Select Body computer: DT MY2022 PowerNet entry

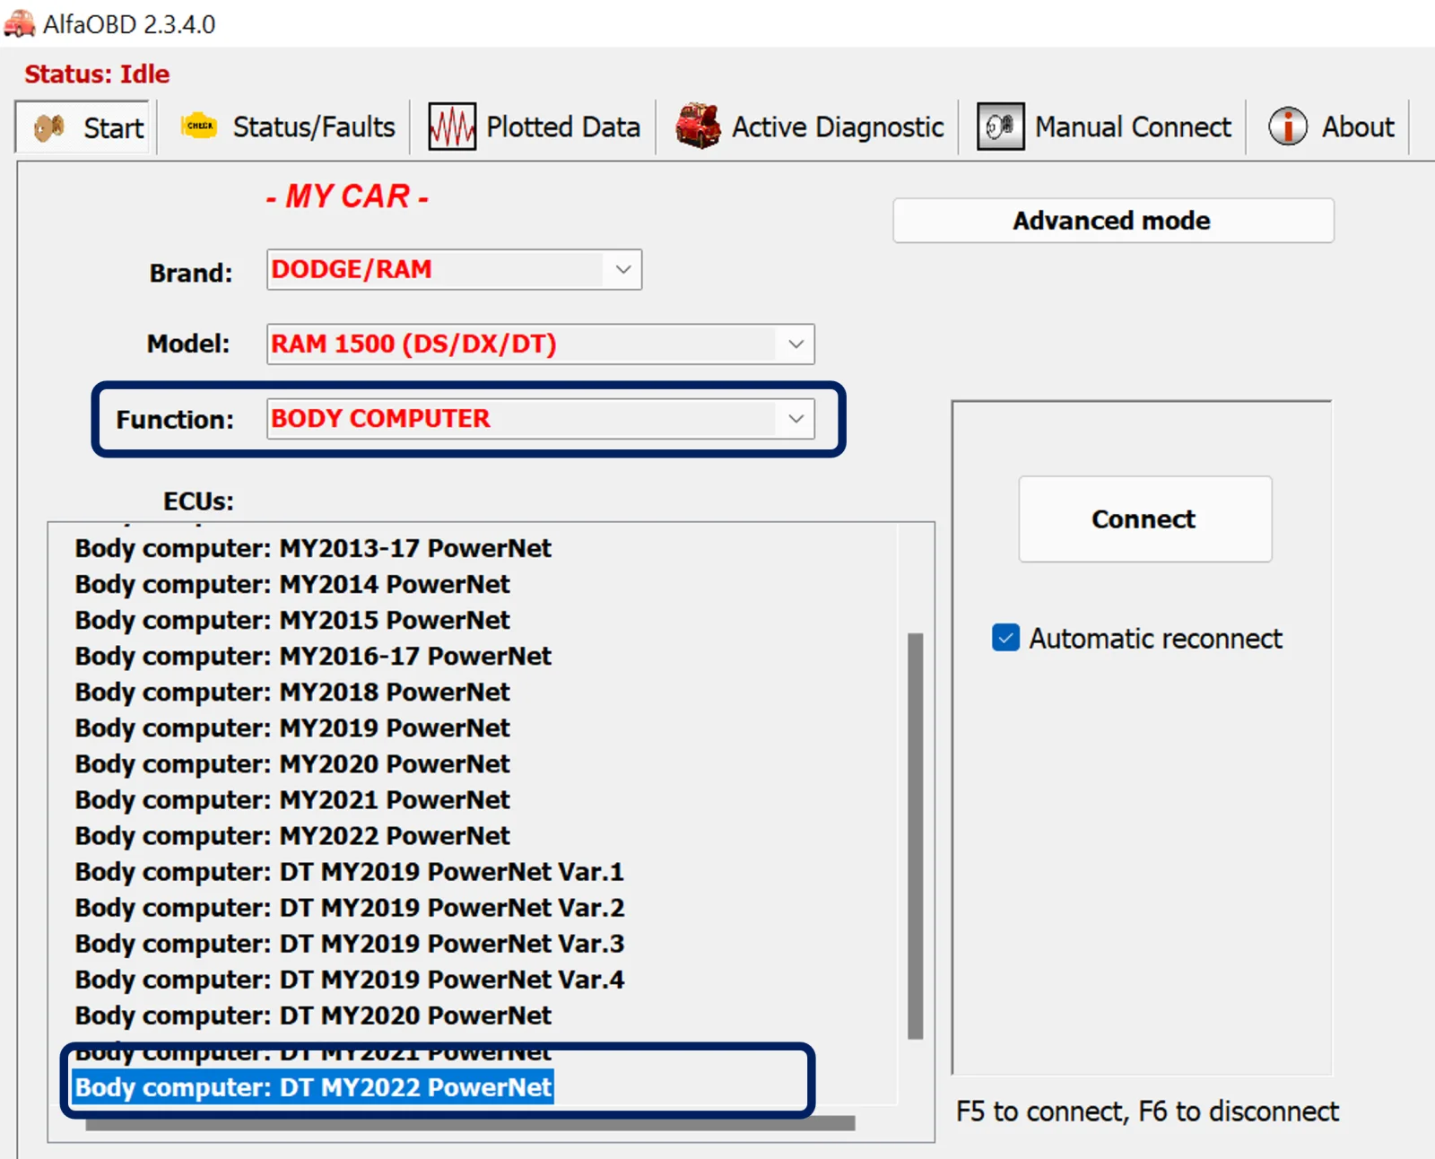[x=313, y=1087]
